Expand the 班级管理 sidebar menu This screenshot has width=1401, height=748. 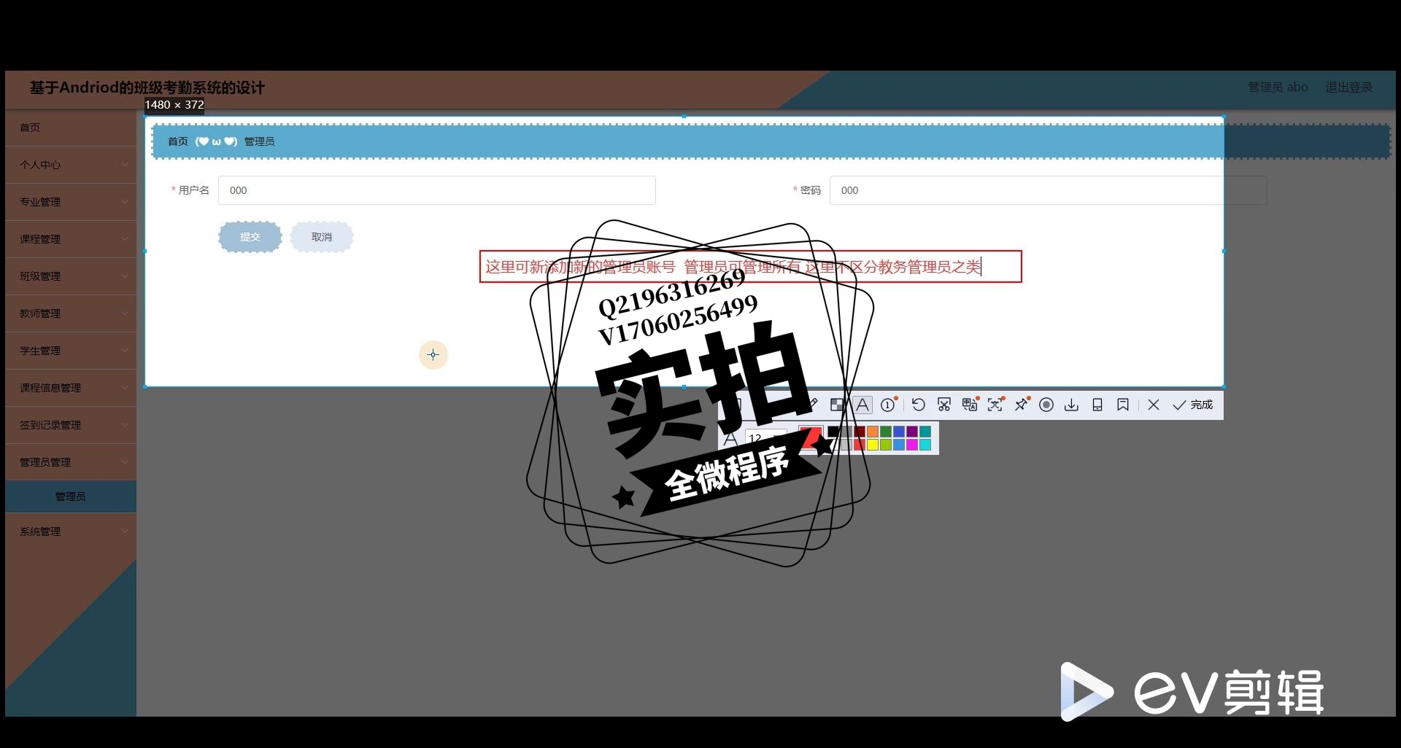coord(71,276)
